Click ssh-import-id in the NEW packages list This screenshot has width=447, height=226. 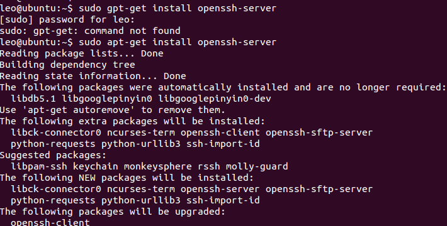tap(223, 200)
